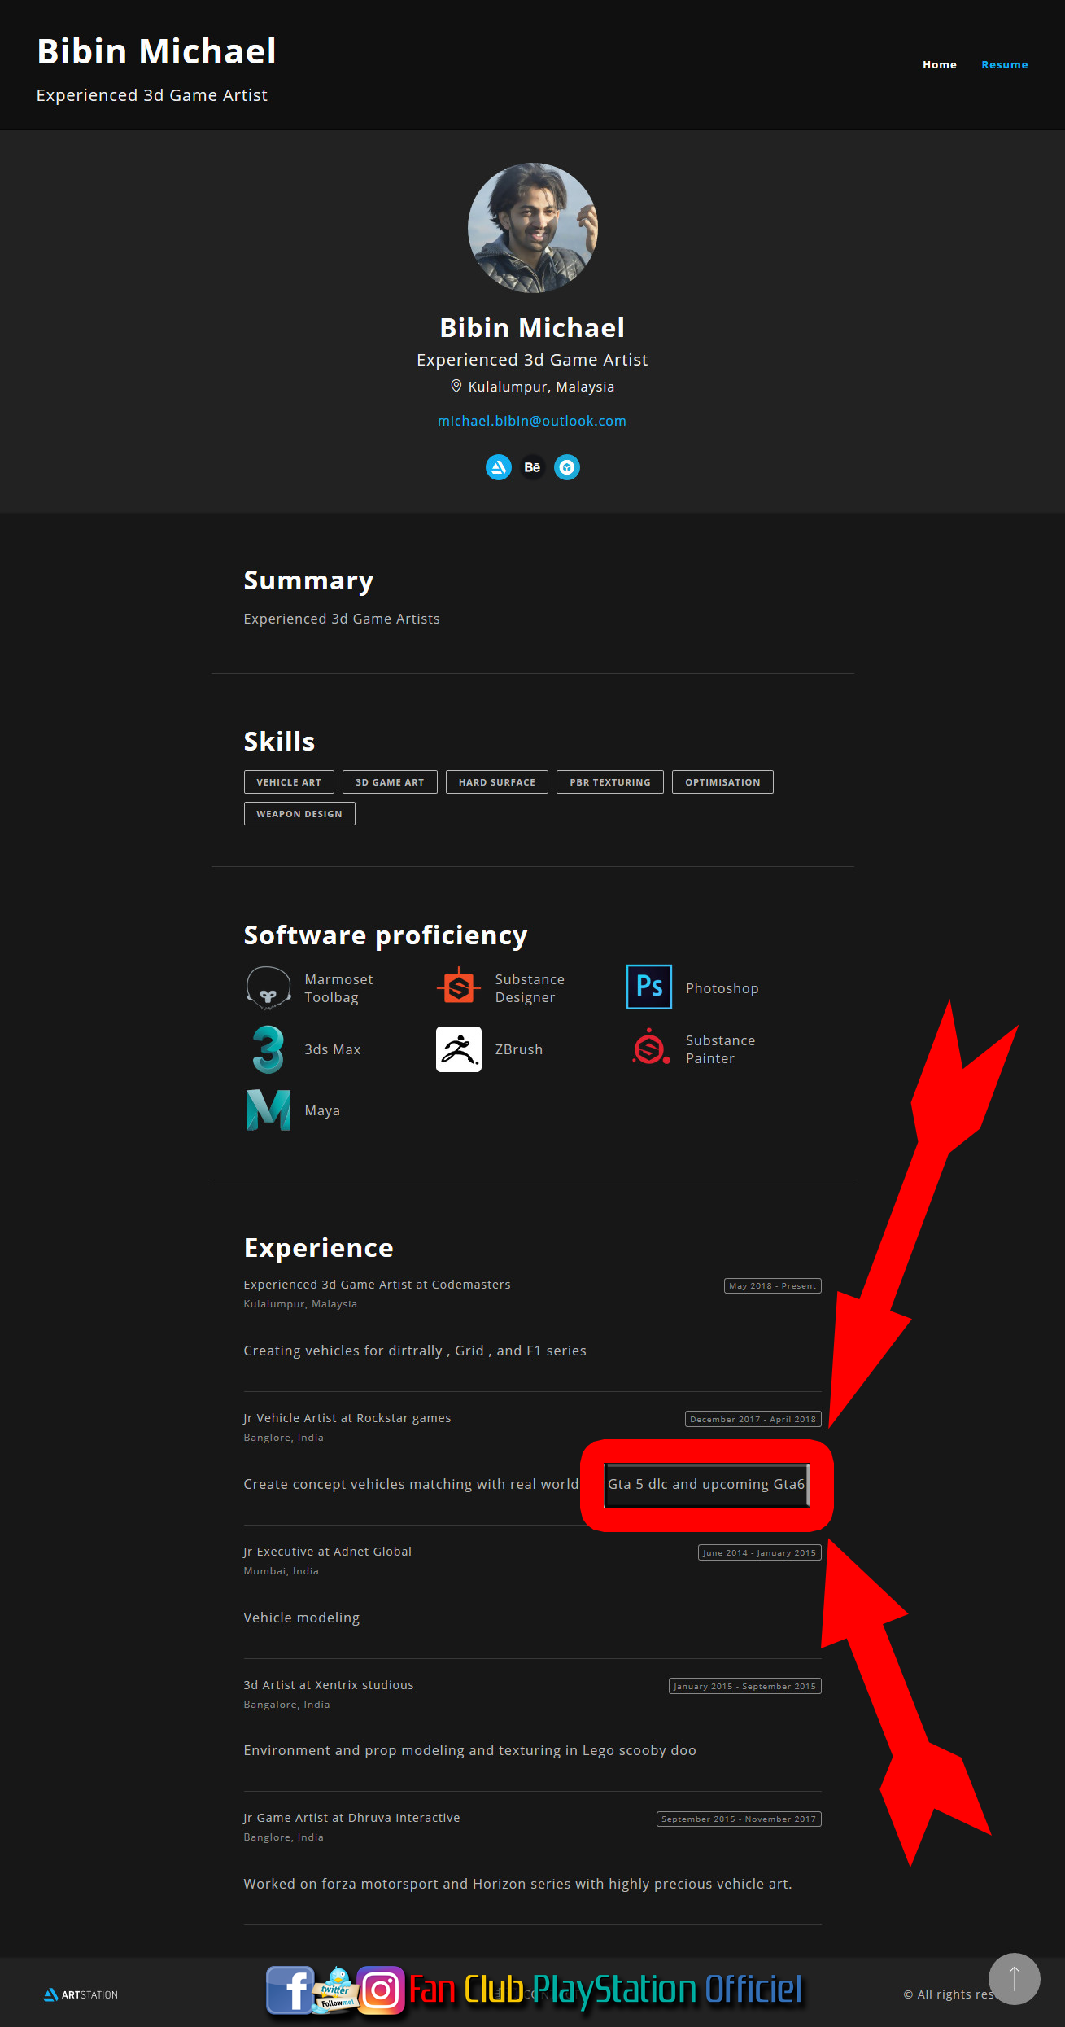Click the Substance Painter icon
Image resolution: width=1065 pixels, height=2027 pixels.
click(651, 1048)
